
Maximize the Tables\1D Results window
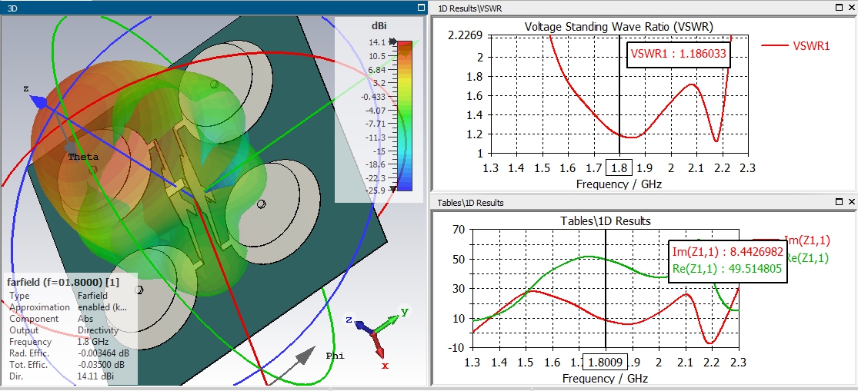840,202
